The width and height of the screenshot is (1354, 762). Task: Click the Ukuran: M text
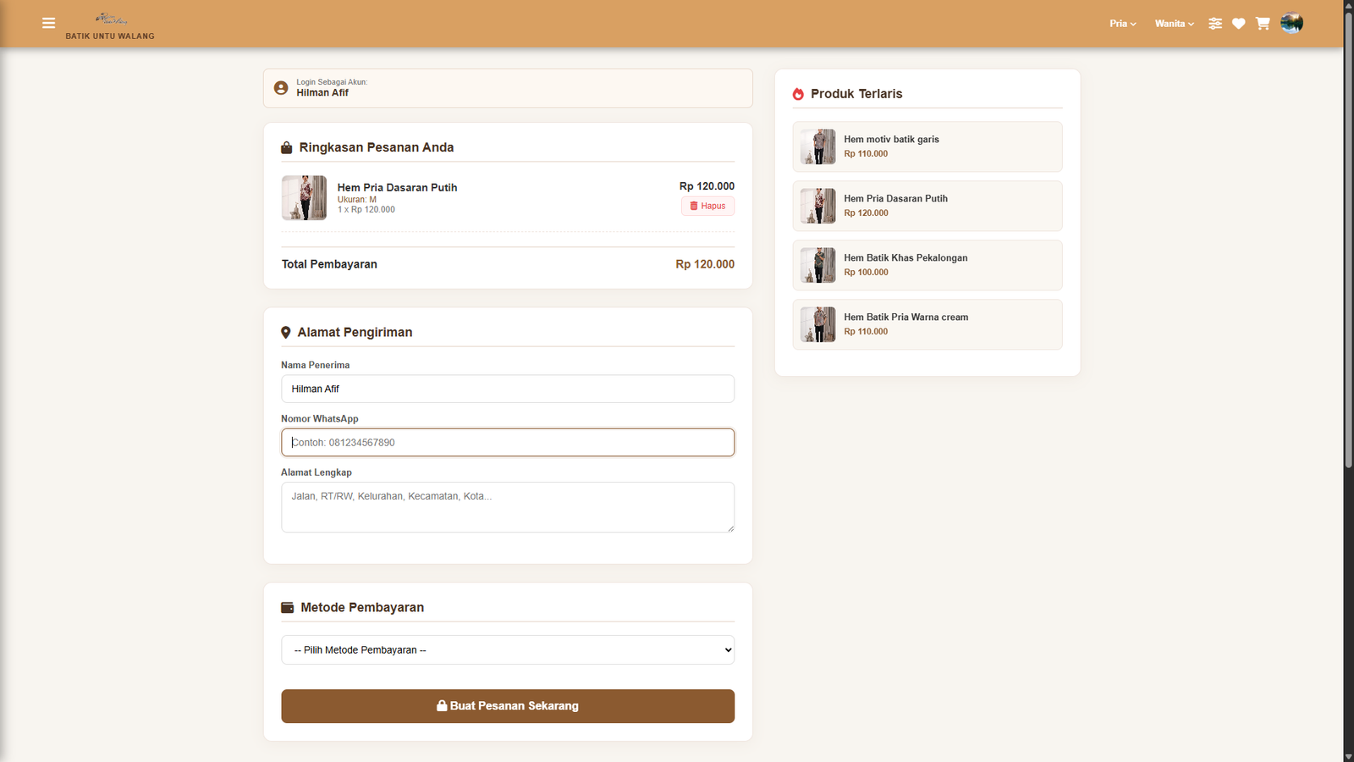click(357, 200)
